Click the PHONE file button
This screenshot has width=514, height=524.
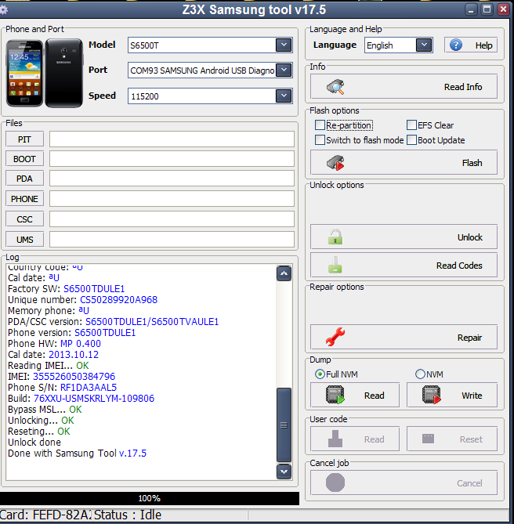click(x=25, y=199)
